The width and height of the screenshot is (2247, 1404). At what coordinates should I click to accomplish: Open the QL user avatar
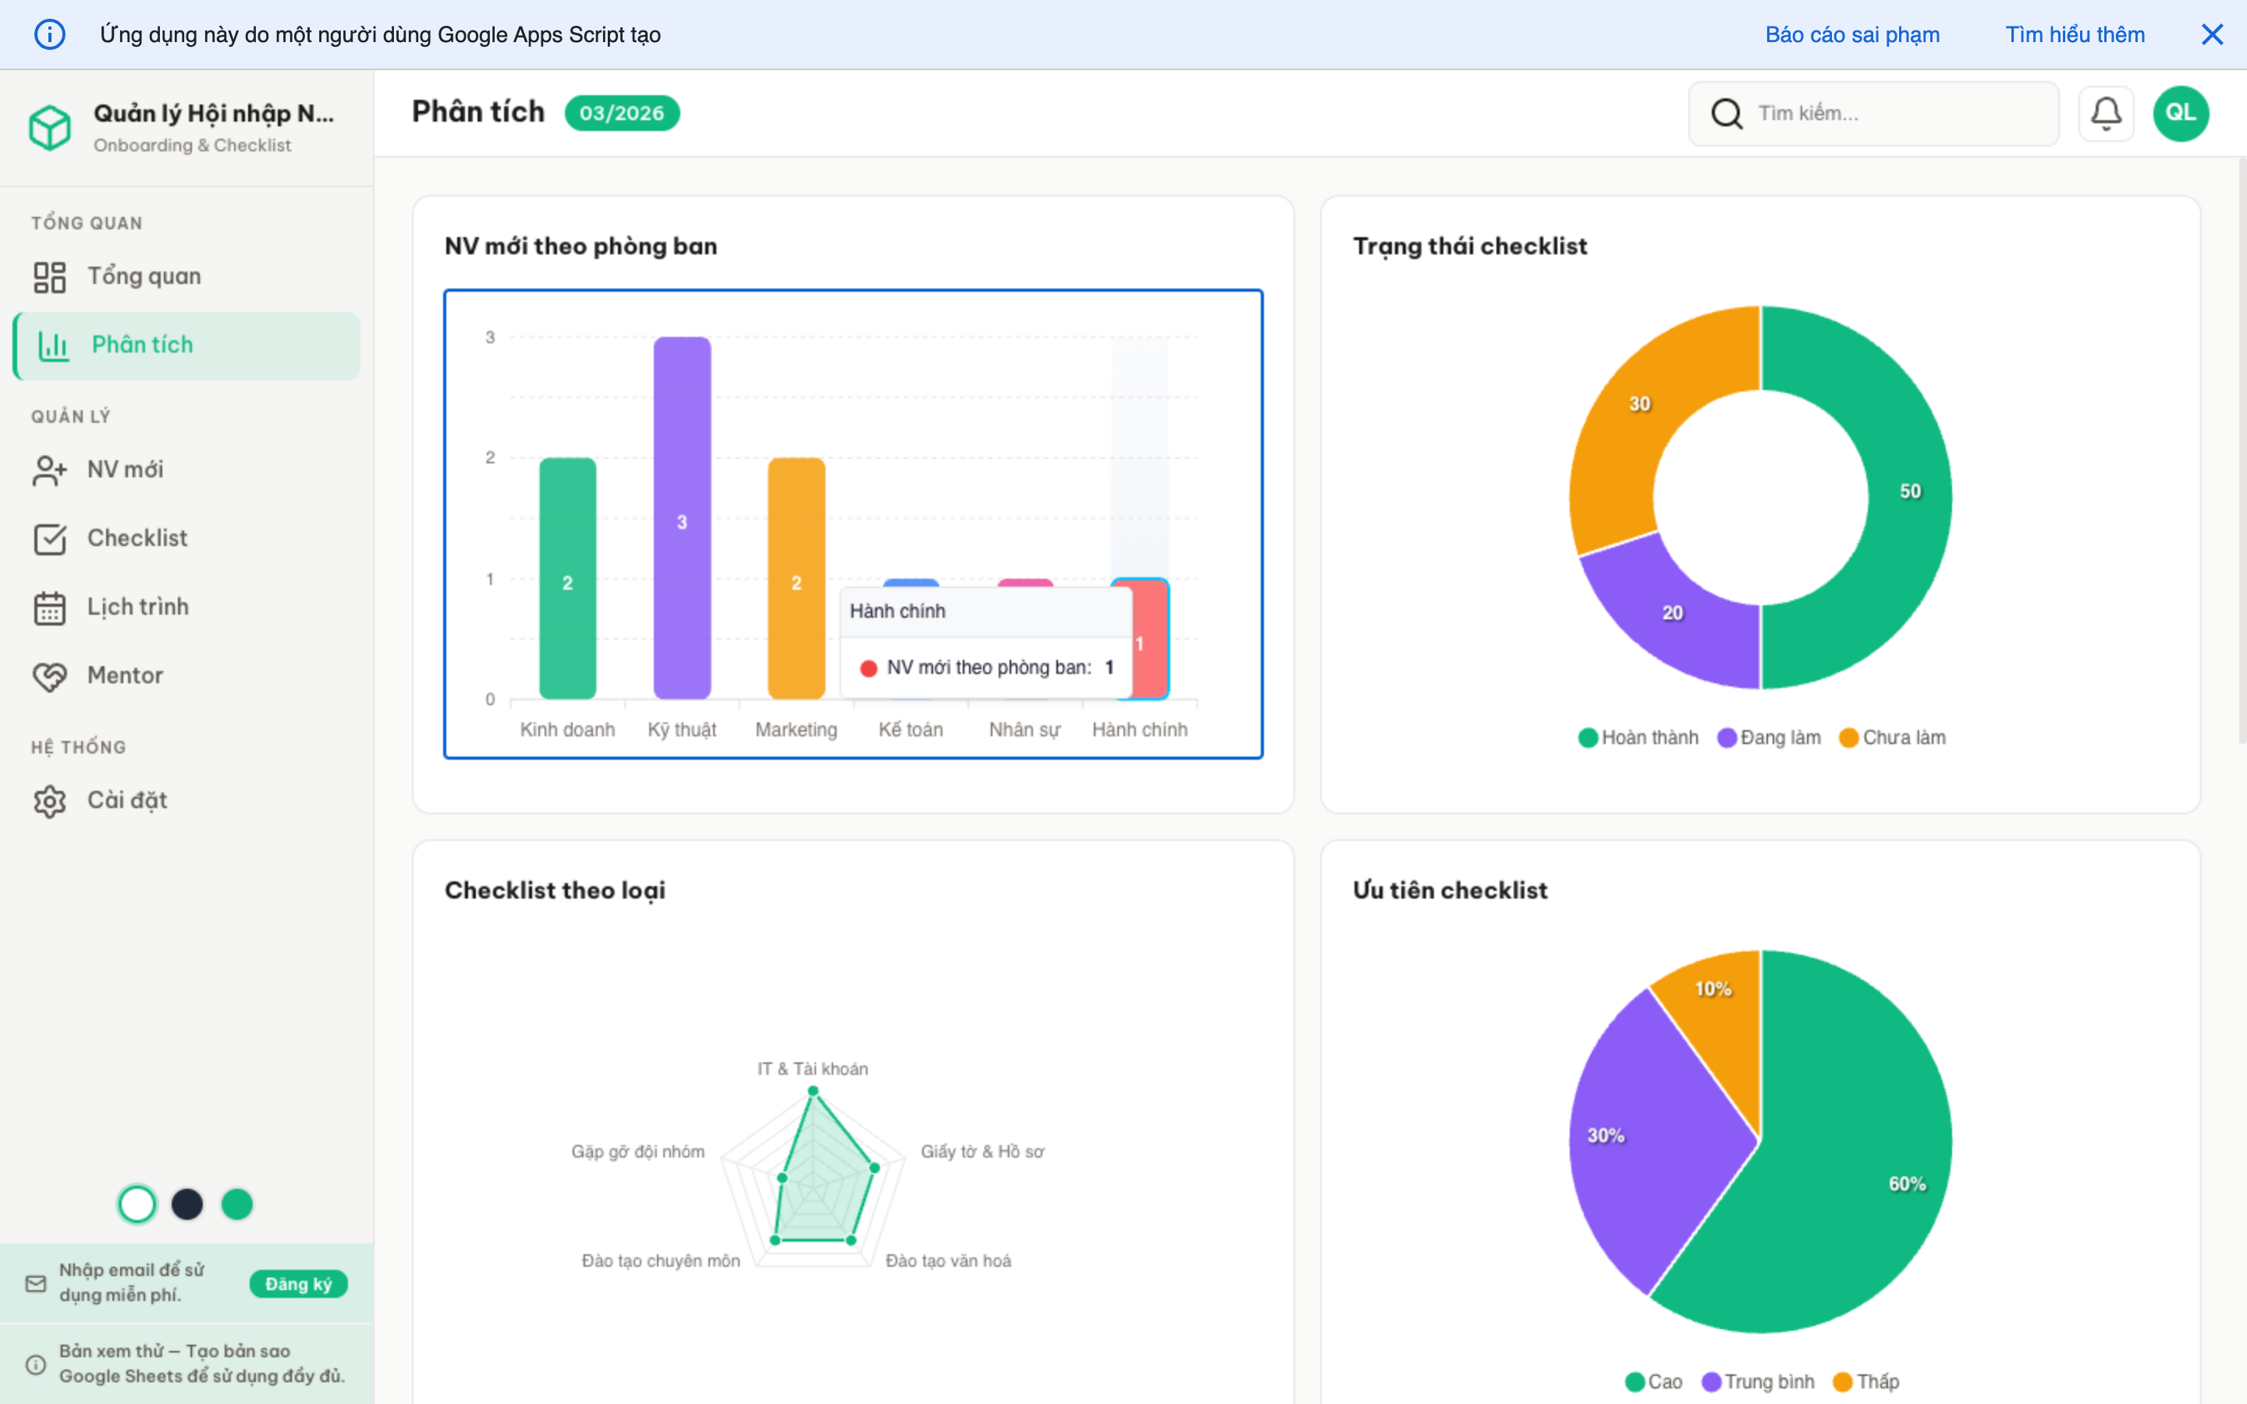[x=2179, y=113]
